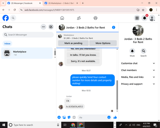Click the volume speaker tray icon

(x=133, y=125)
